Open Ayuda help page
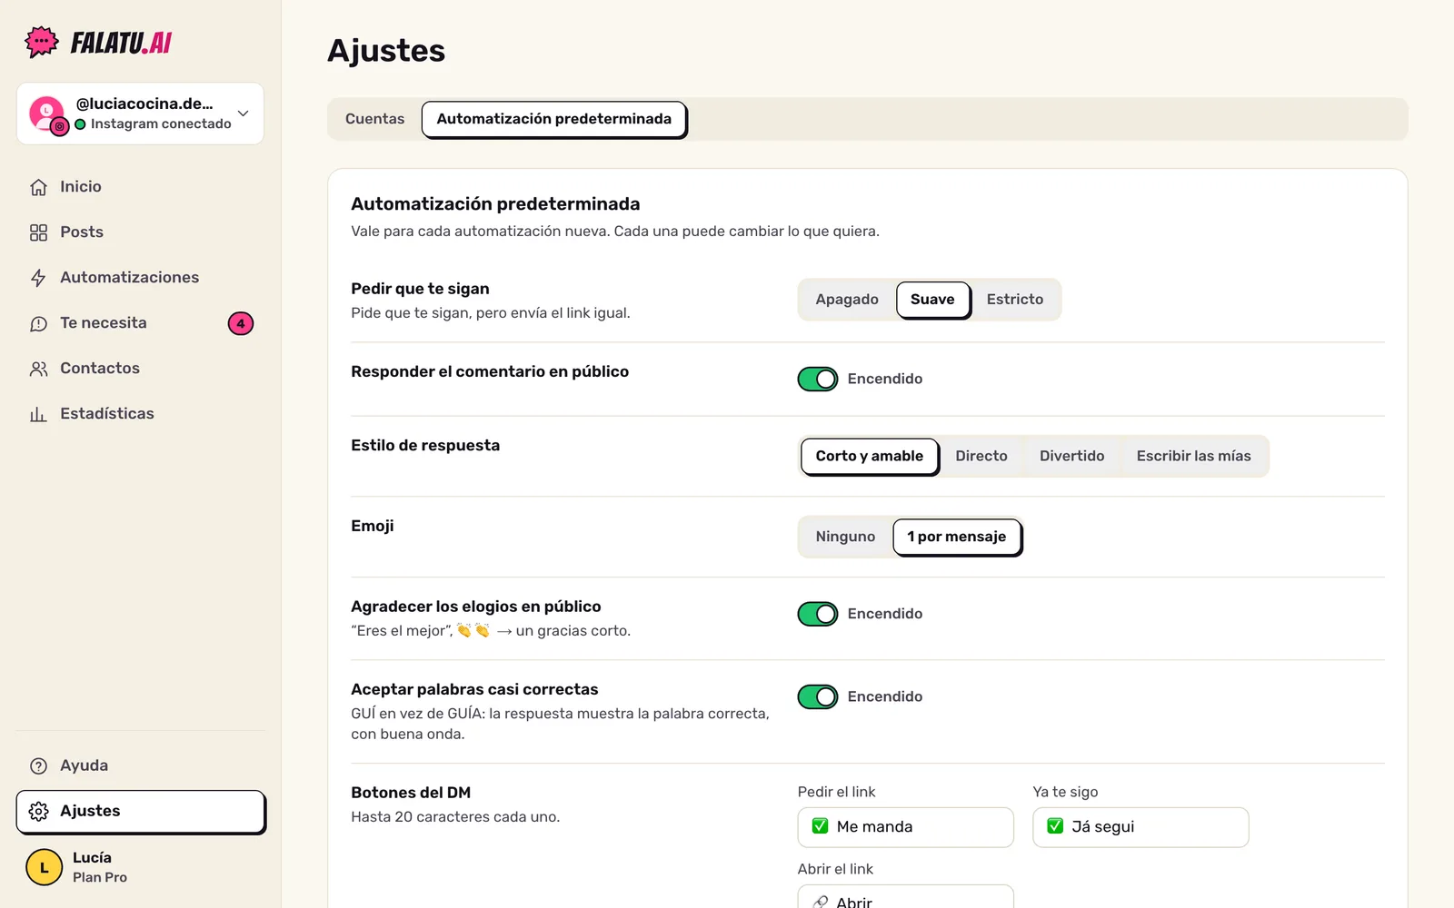This screenshot has width=1454, height=908. tap(141, 765)
